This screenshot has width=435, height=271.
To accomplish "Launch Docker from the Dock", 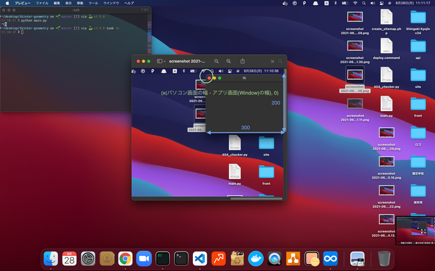I will [x=256, y=258].
